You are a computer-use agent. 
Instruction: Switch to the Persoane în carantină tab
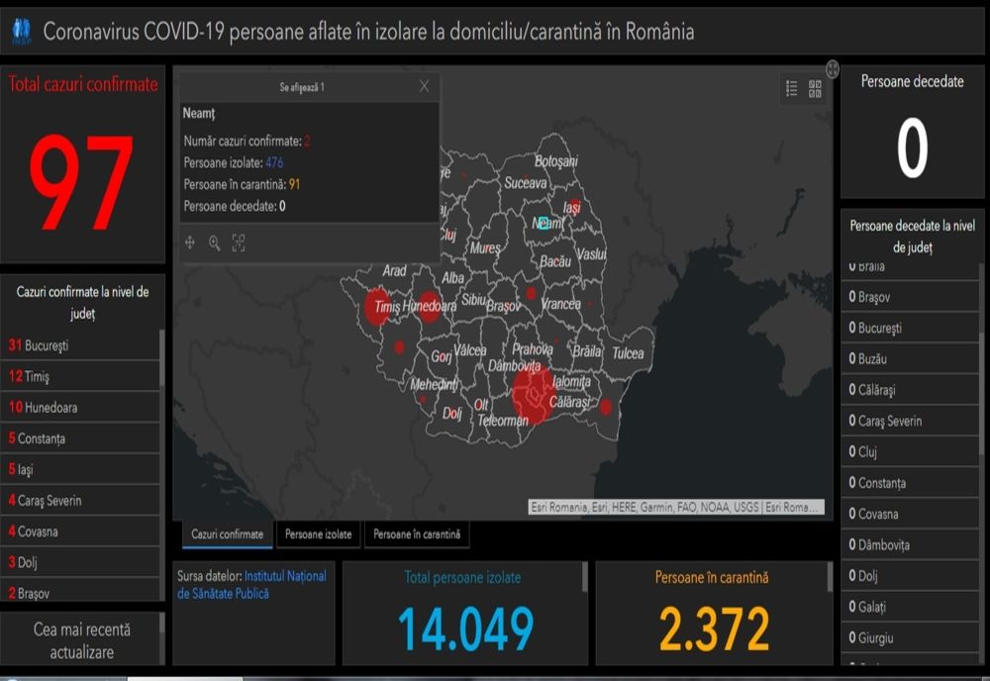418,534
